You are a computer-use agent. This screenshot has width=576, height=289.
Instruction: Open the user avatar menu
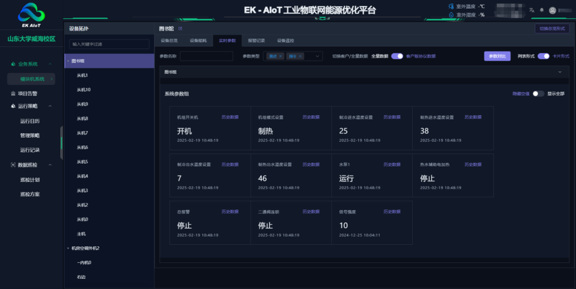point(553,10)
